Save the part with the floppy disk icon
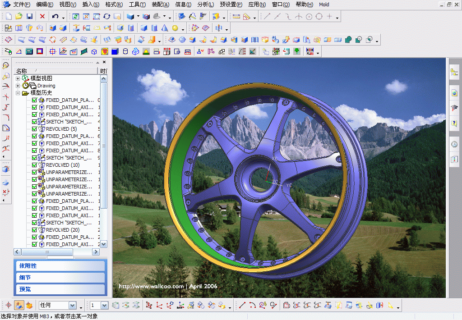Viewport: 462px width, 320px height. (x=29, y=17)
